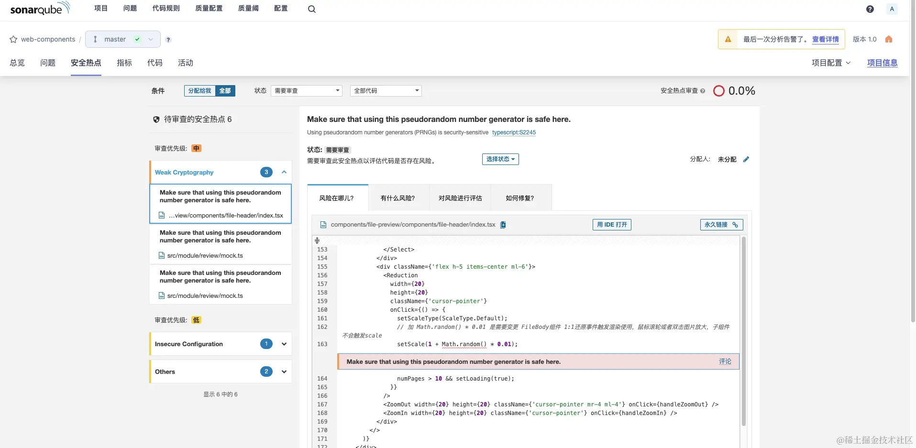Switch to the 总览 project tab
916x448 pixels.
tap(17, 63)
